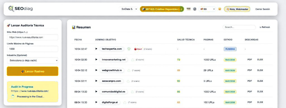
Task: Click the rescan icon for digitalforge.ai
Action: click(x=125, y=102)
